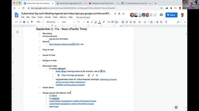Open Multi-Tenancy Benchmarks (MTB) link
The height and width of the screenshot is (111, 199).
point(64,44)
